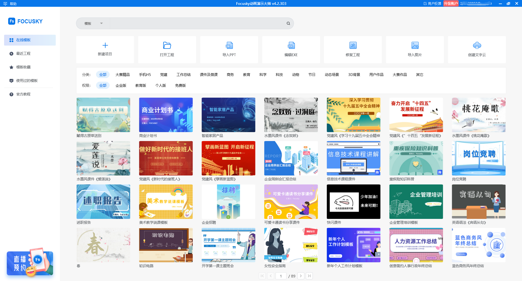Open the 用户反馈 feedback link
Screen dimensions: 522x281
click(x=433, y=4)
